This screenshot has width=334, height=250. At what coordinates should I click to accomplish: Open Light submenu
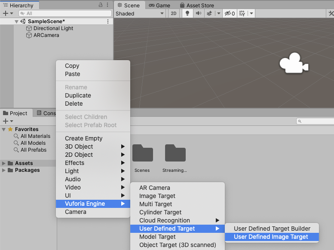93,171
